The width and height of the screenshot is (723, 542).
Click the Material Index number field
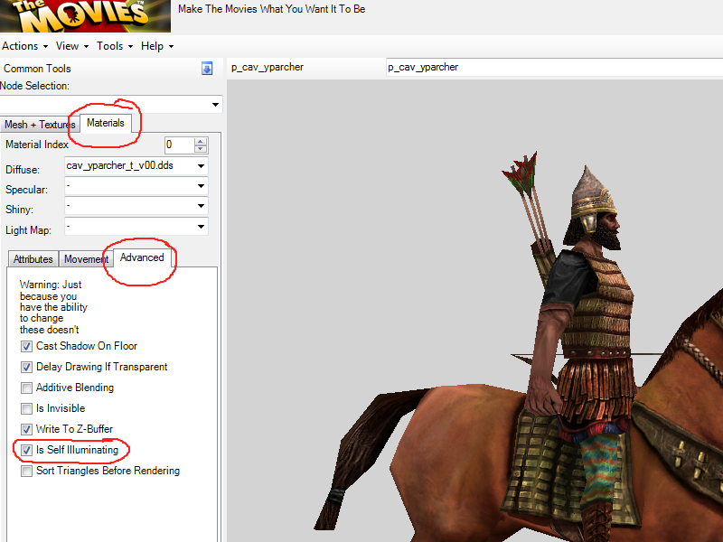tap(180, 145)
